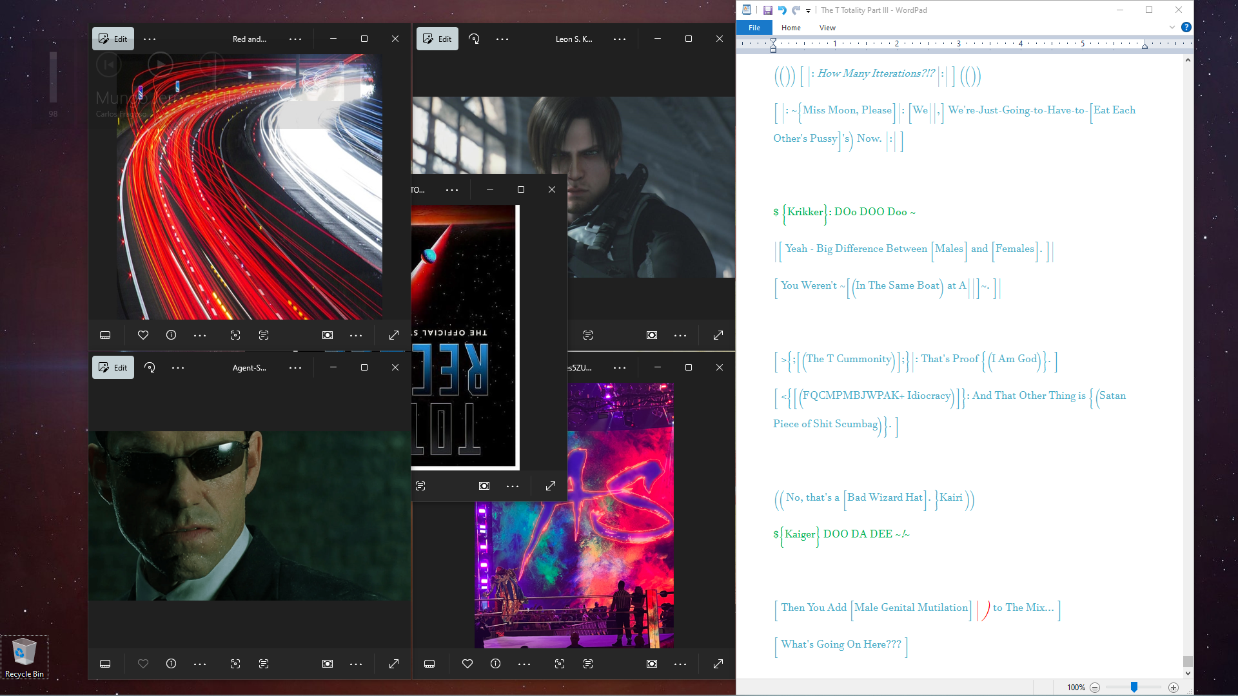Open the ellipsis menu next to the Red and... title

[x=295, y=39]
